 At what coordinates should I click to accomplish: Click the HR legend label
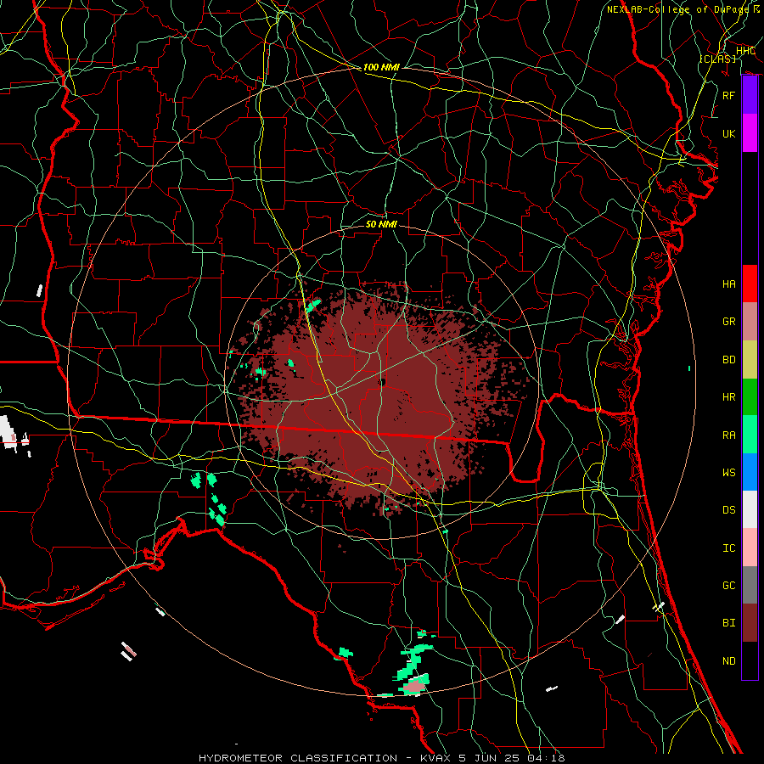(728, 397)
